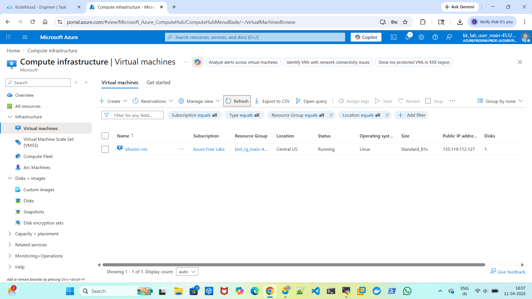Open Visual Studio Code from the taskbar
The image size is (532, 299).
[316, 291]
